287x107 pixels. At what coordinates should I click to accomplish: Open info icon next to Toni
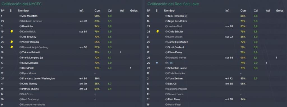[x=166, y=63]
